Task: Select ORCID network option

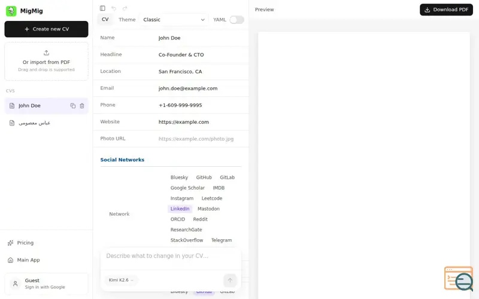Action: tap(177, 219)
